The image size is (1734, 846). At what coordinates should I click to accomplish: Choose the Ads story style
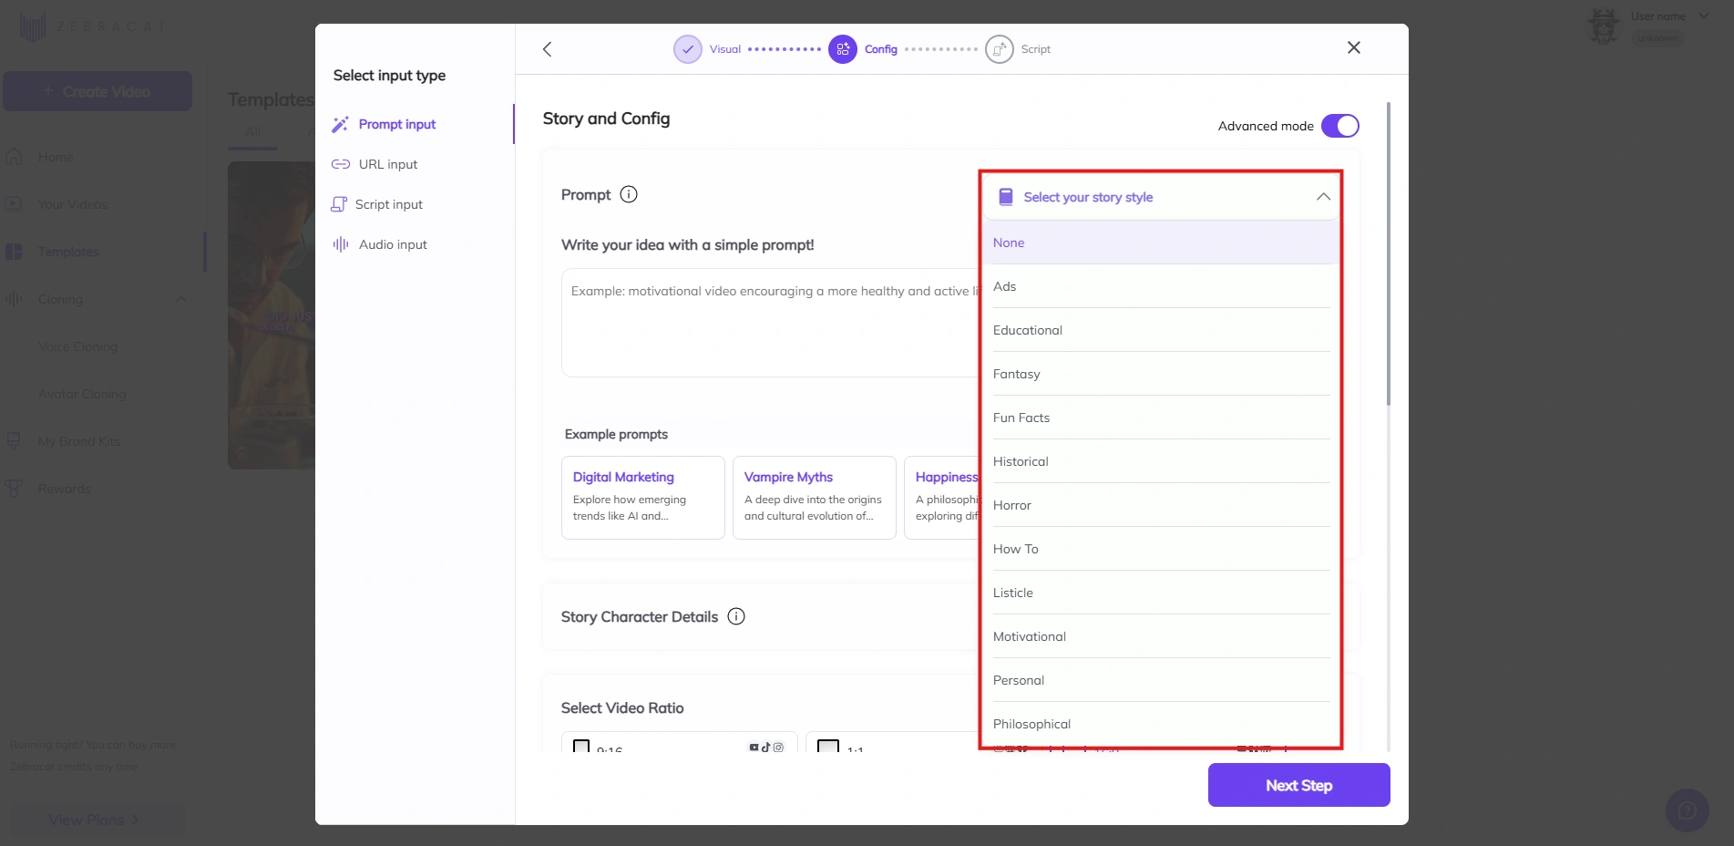(1161, 286)
